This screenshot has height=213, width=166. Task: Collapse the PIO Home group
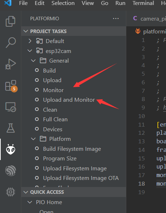point(30,202)
